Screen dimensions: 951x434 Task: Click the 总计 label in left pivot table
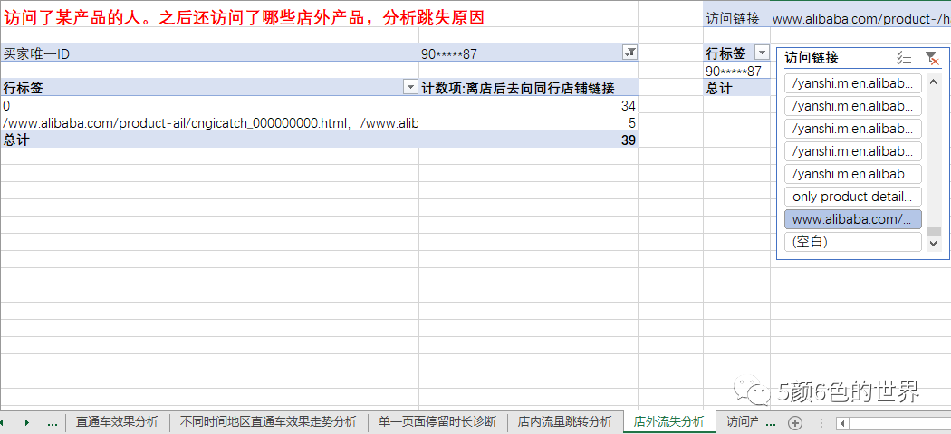(209, 140)
